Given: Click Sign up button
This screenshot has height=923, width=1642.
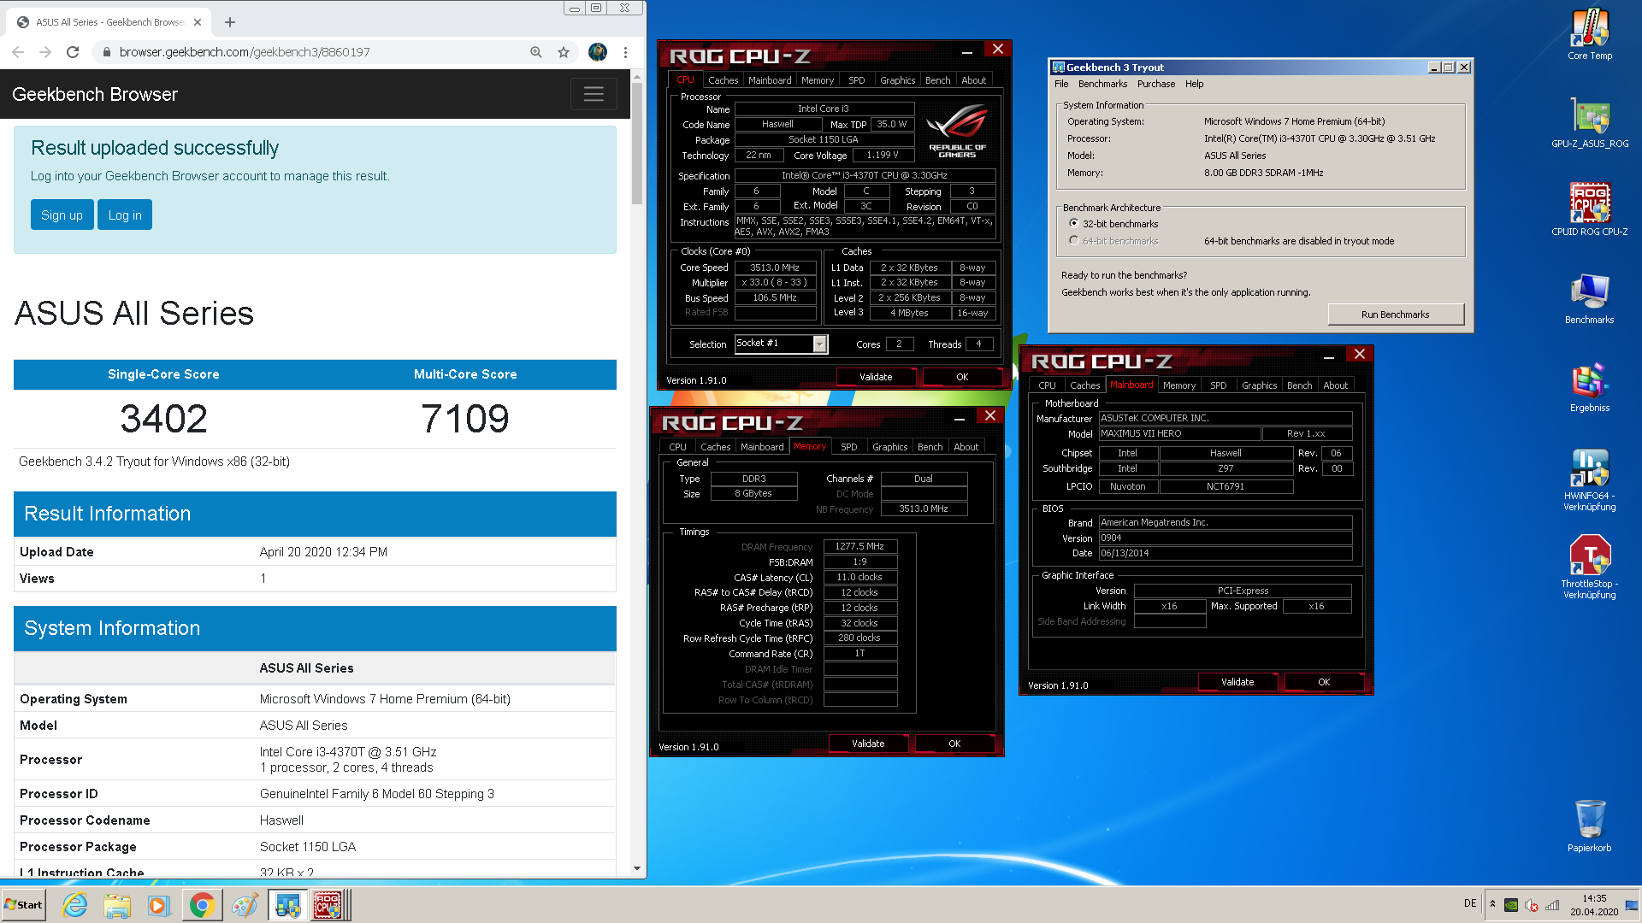Looking at the screenshot, I should click(x=62, y=215).
